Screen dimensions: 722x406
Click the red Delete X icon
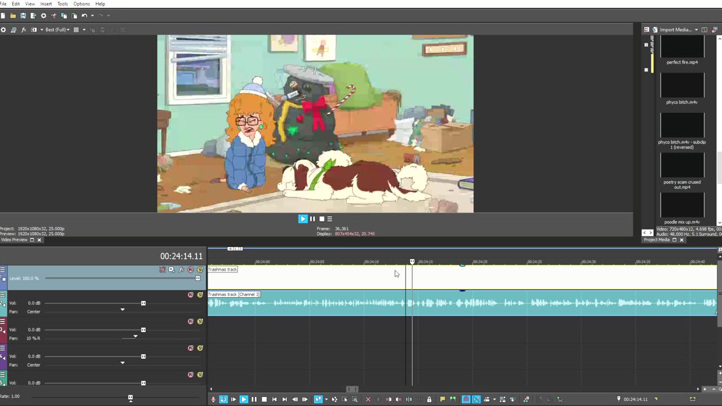pos(368,399)
